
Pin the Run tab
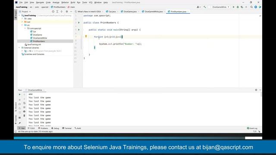click(19, 123)
